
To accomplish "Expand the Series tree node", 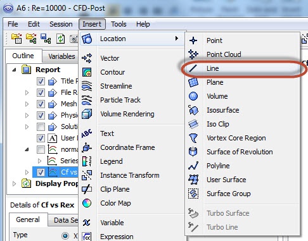I will [x=39, y=161].
